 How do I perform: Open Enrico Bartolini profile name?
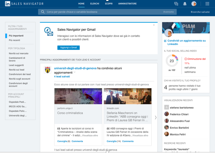coord(179,128)
